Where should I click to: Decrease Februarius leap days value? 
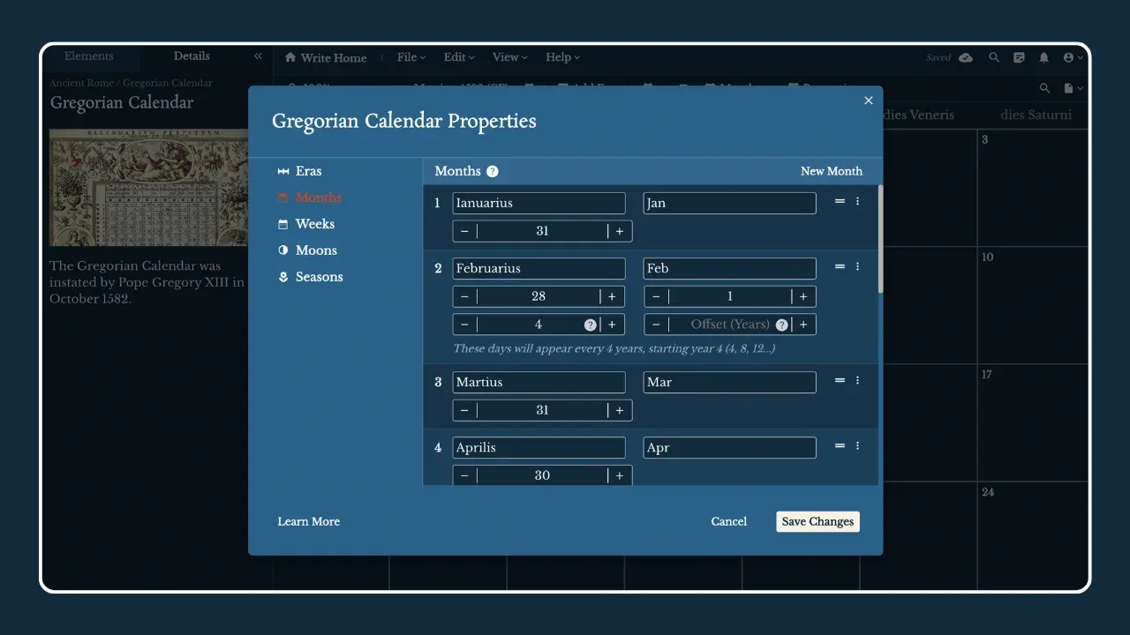[655, 296]
